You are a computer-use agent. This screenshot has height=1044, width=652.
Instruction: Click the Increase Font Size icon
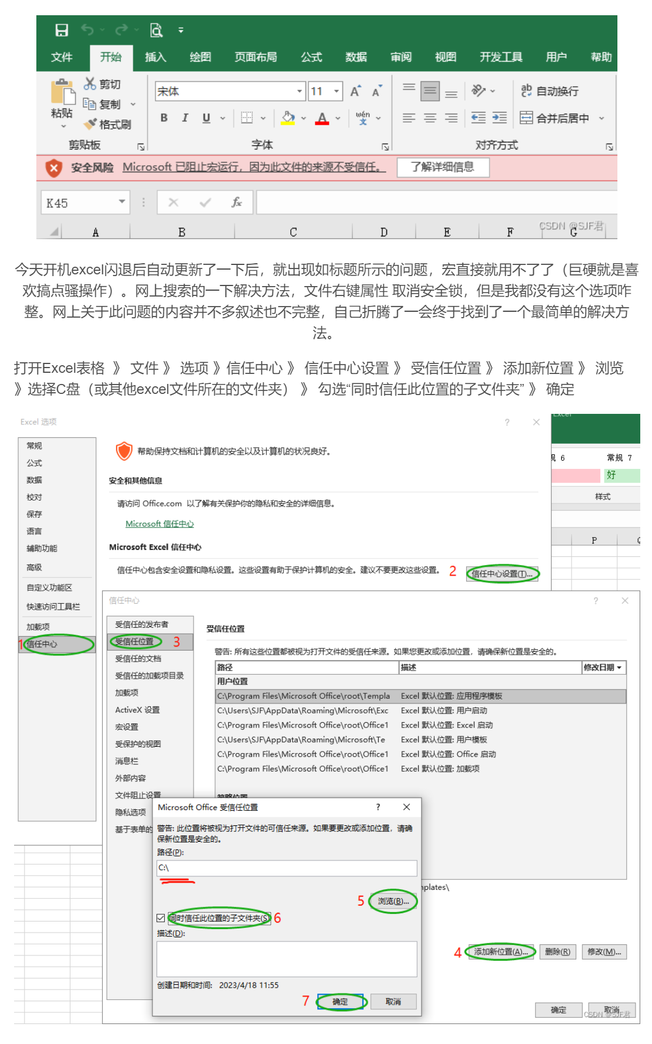(355, 91)
